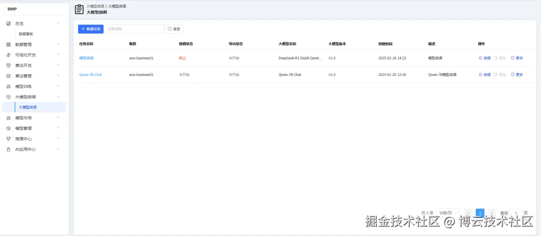Click the 任务名称 column header

click(x=86, y=44)
